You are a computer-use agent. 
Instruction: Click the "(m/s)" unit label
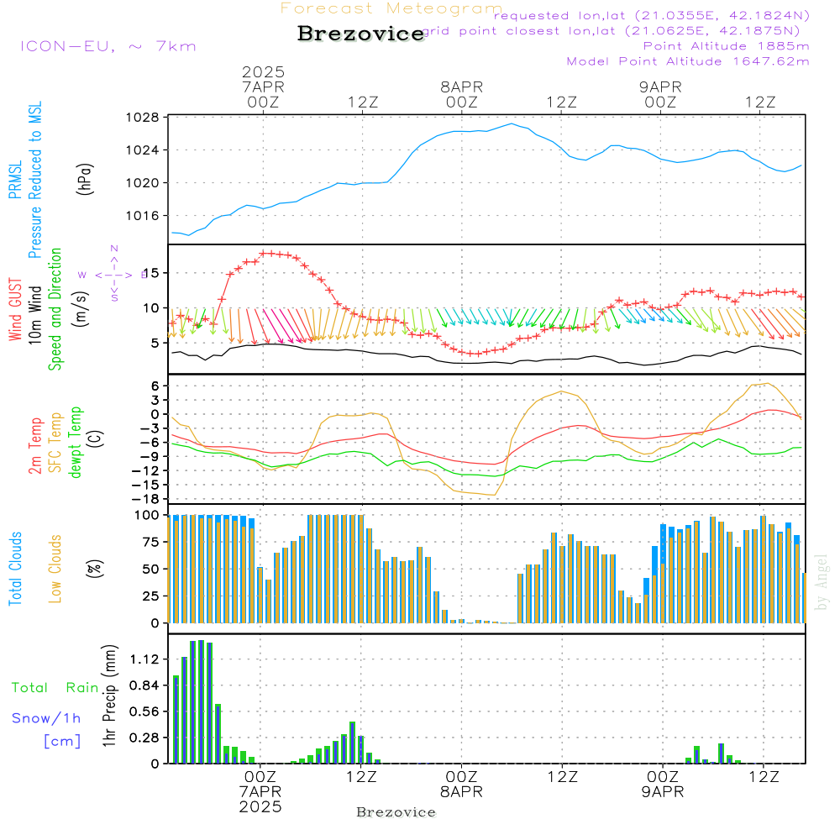(x=81, y=309)
